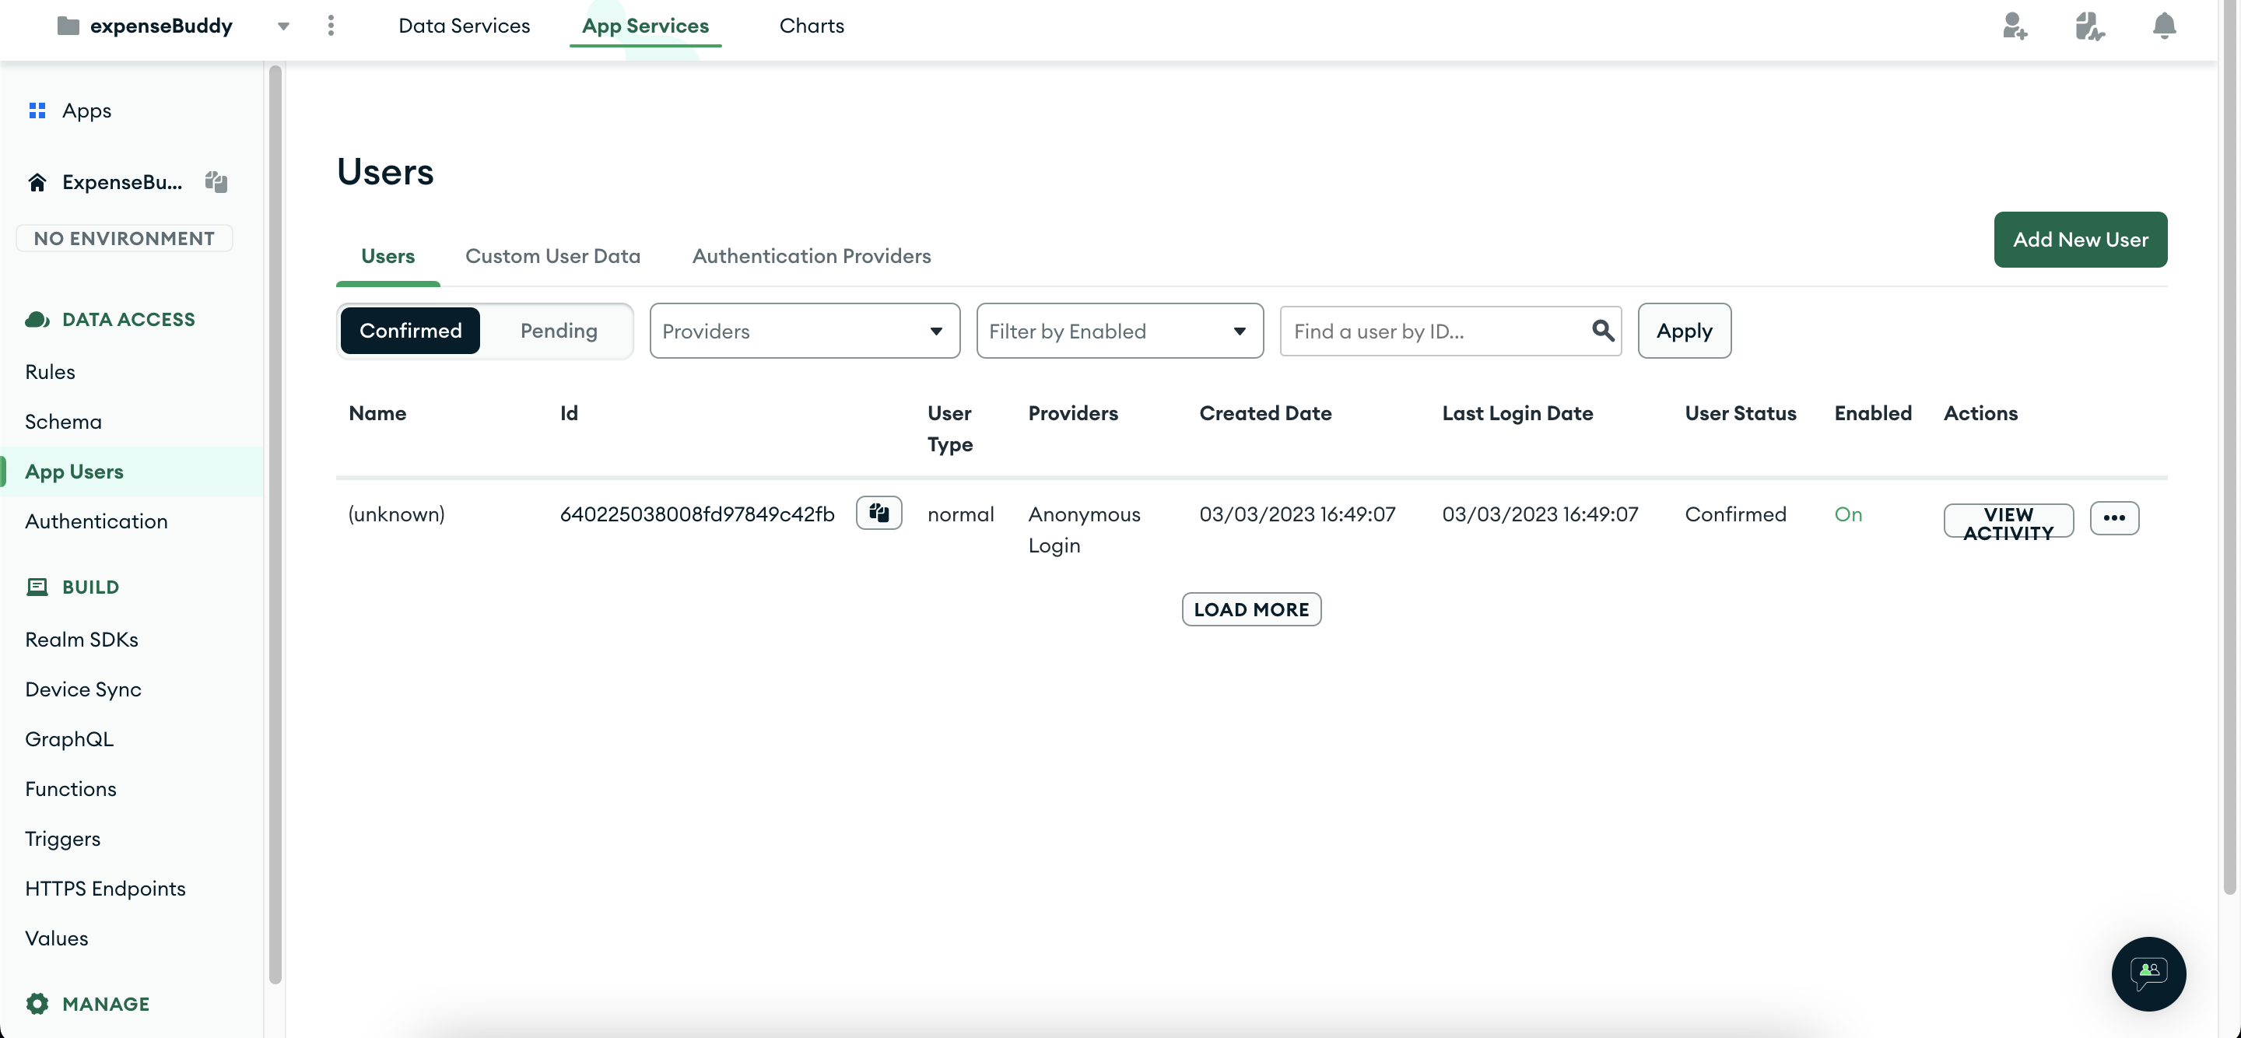Click the Apps grid icon
The width and height of the screenshot is (2241, 1038).
(37, 110)
